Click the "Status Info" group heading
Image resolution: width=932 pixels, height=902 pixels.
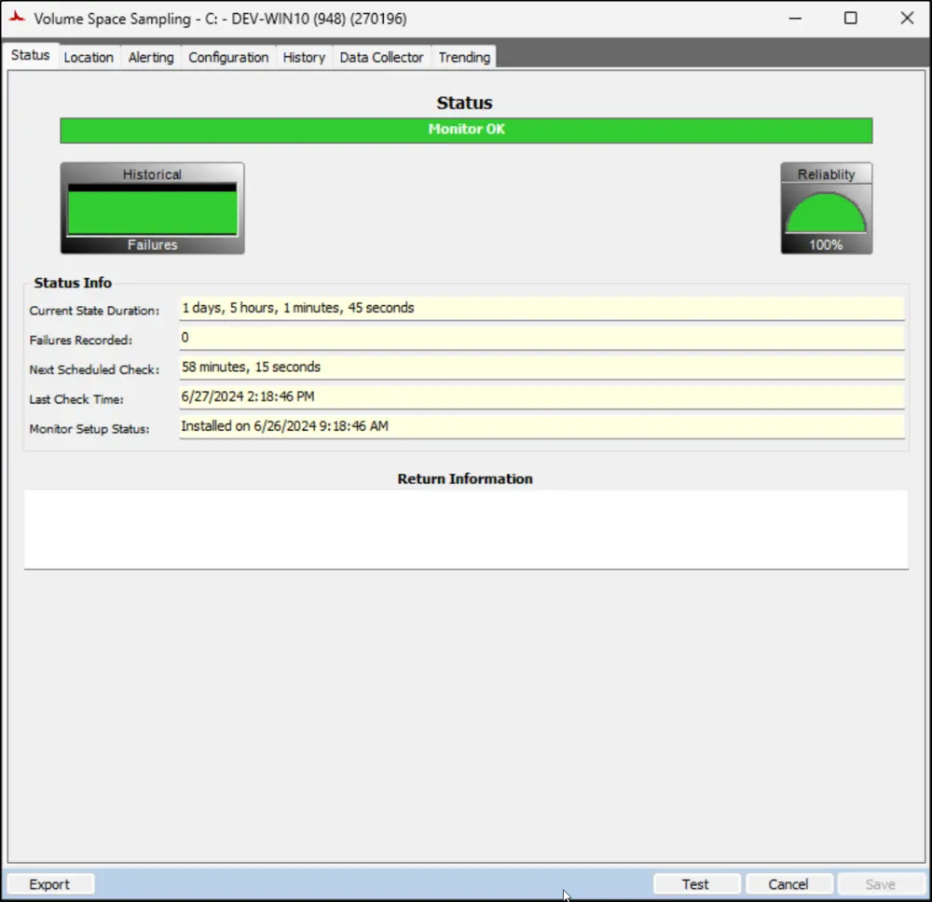point(73,283)
